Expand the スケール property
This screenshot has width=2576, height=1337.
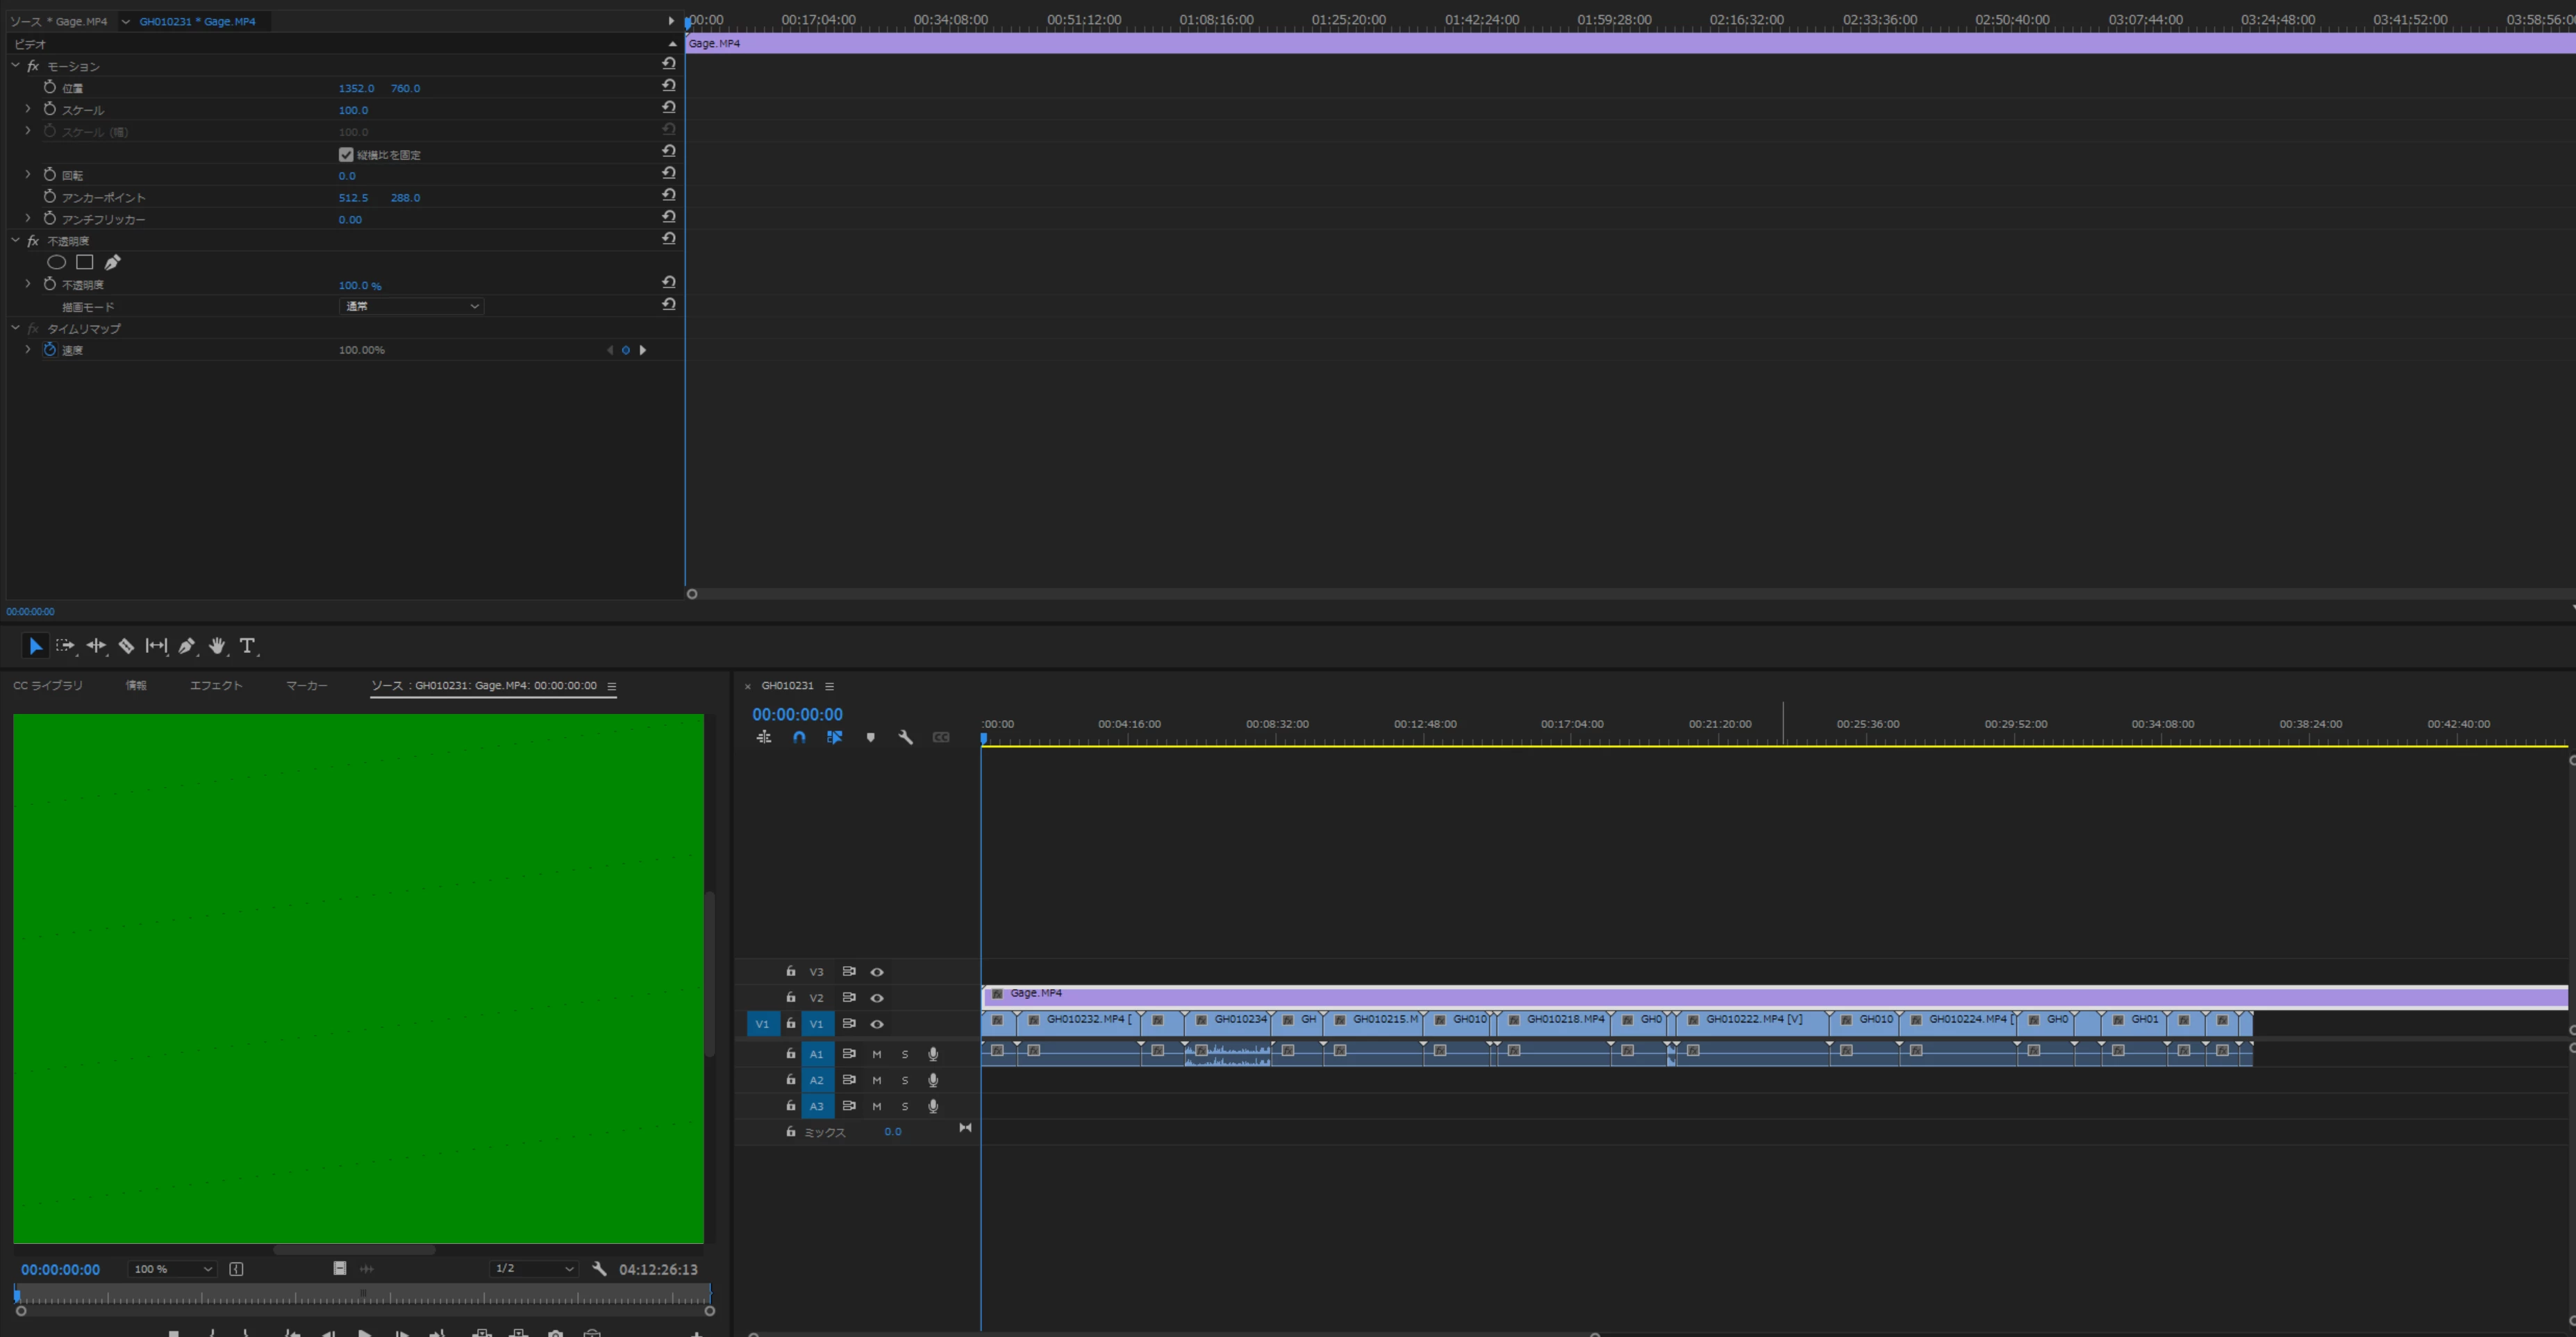(x=28, y=109)
